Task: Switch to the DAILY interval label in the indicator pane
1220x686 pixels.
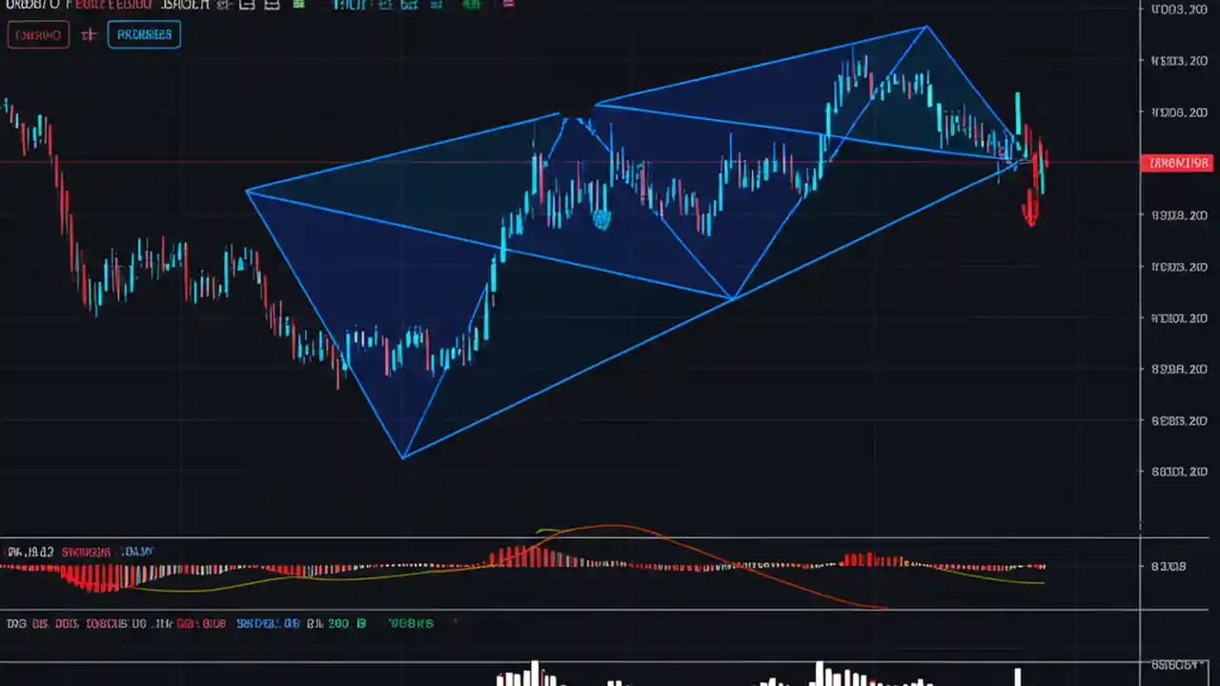Action: pos(136,551)
